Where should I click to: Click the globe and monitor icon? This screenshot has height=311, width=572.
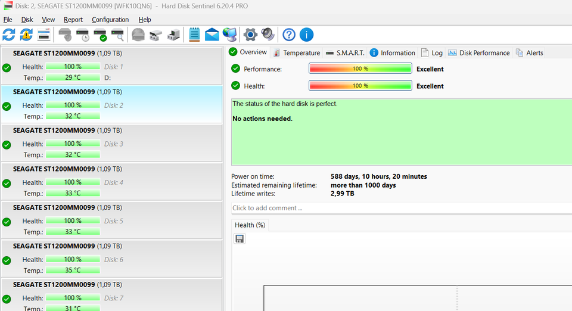(230, 35)
